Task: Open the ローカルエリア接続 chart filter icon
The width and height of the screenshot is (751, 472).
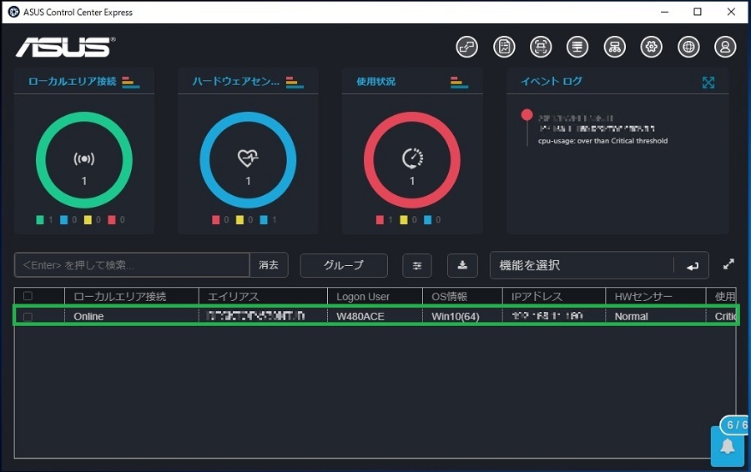Action: [130, 82]
